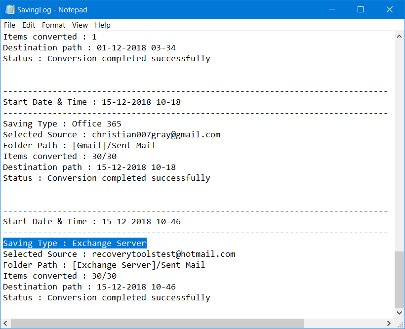405x329 pixels.
Task: Click 'Destination path : 01-12-2018 03-34' line
Action: coord(89,48)
